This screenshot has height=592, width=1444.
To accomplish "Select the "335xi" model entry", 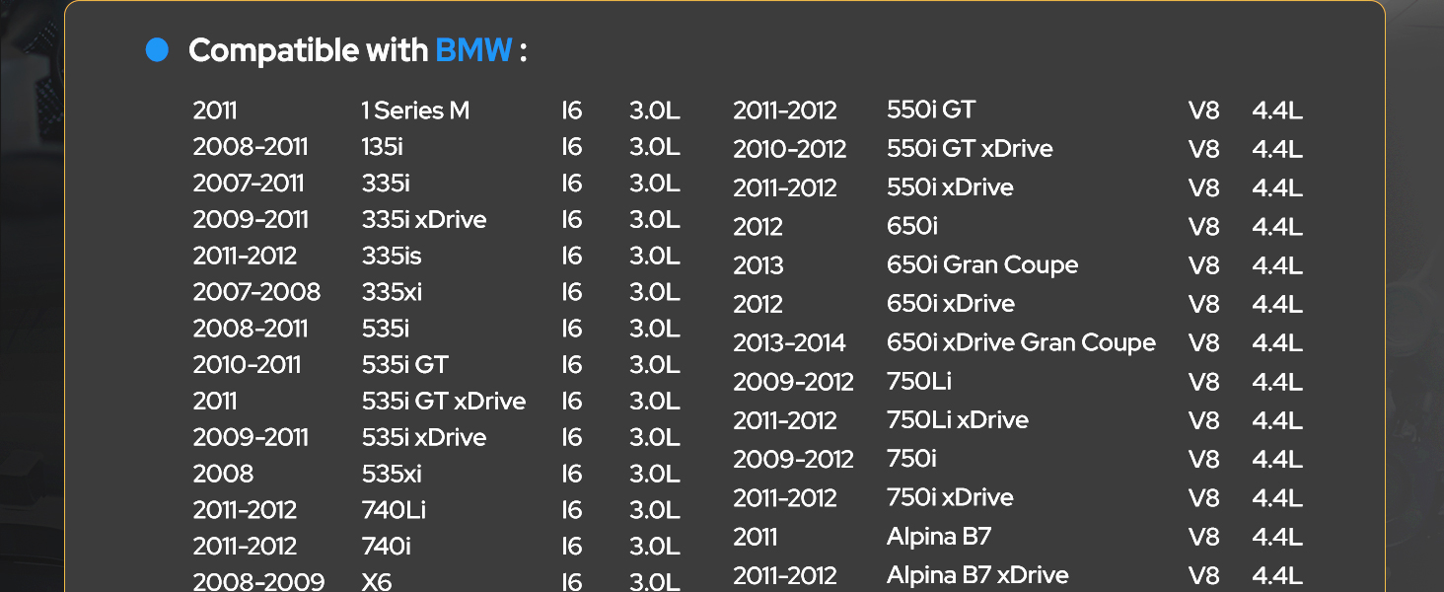I will (x=392, y=292).
